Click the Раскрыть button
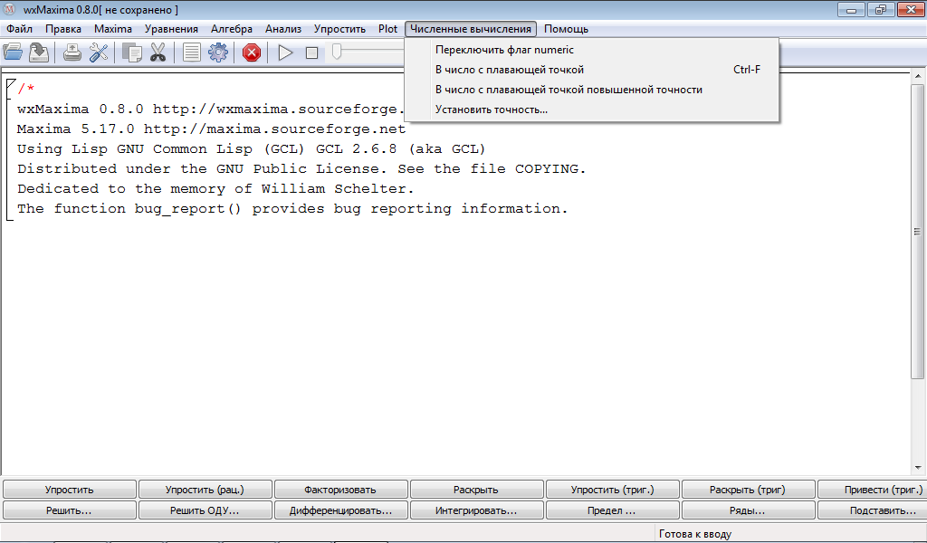Screen dimensions: 927x543 tap(476, 490)
